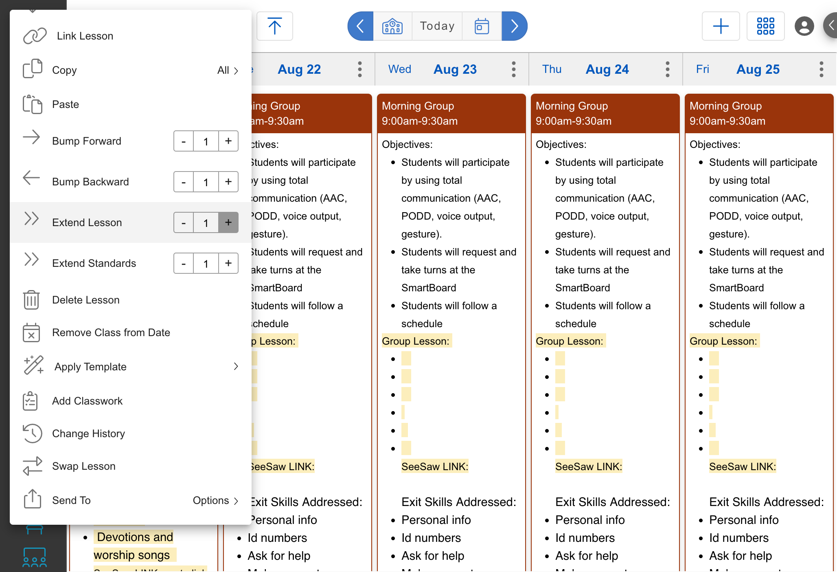
Task: Decrease Extend Lesson count with minus
Action: (184, 222)
